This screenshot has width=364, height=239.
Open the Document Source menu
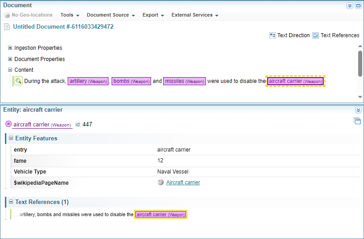[110, 15]
